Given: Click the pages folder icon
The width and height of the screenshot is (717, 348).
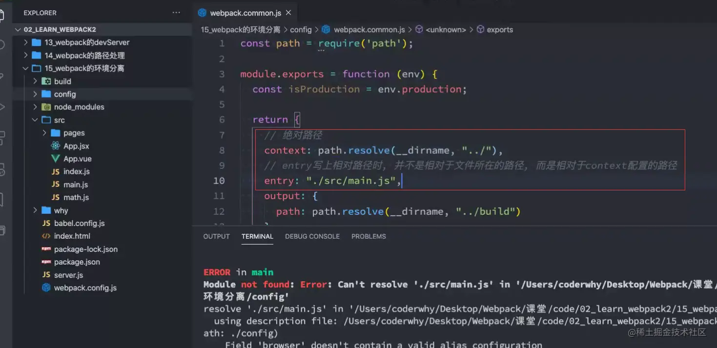Looking at the screenshot, I should [x=55, y=133].
